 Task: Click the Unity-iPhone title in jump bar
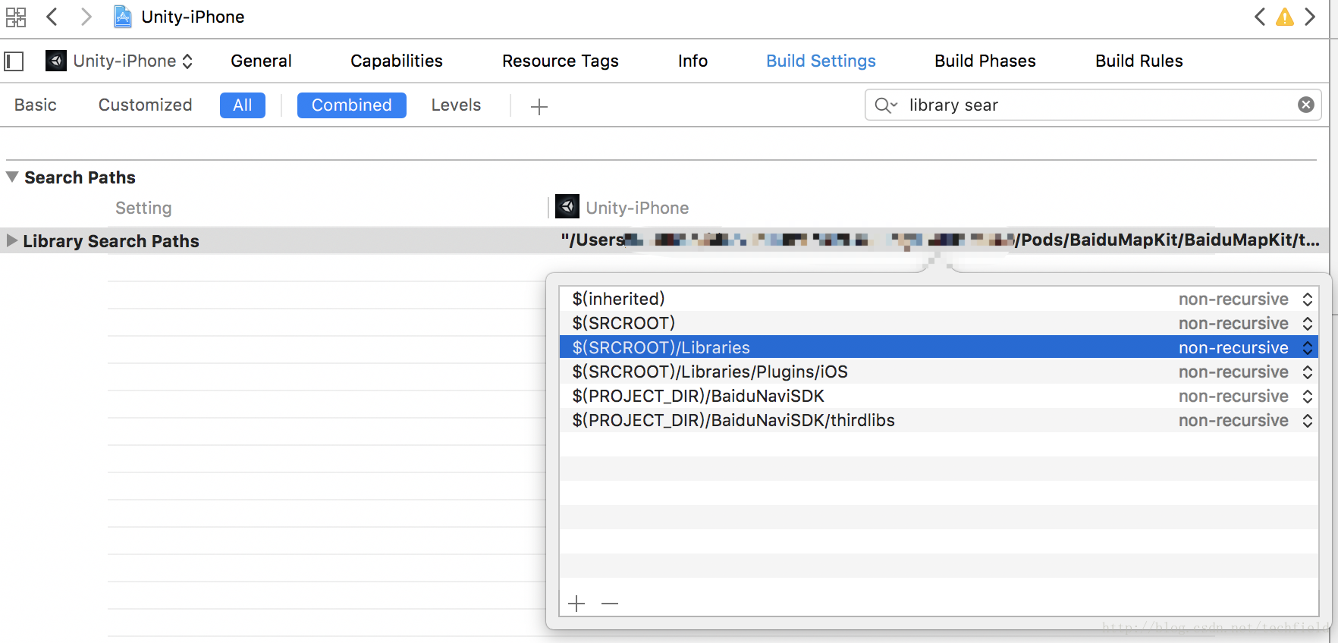193,17
